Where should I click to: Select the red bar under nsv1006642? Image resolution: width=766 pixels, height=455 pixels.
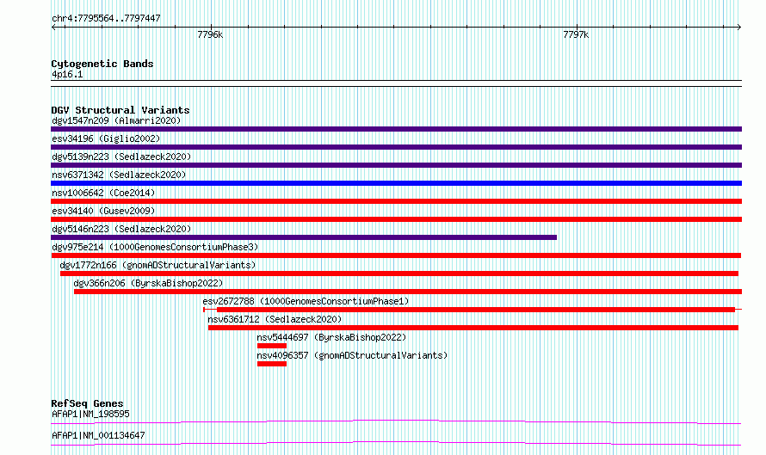click(x=396, y=201)
